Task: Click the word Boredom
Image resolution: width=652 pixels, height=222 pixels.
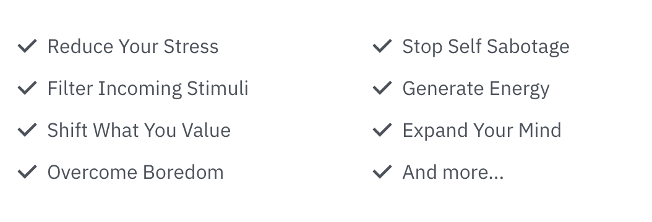Action: click(183, 172)
